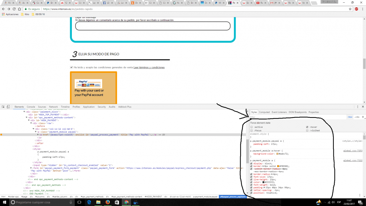Expand the border shorthand triangle

[263, 166]
